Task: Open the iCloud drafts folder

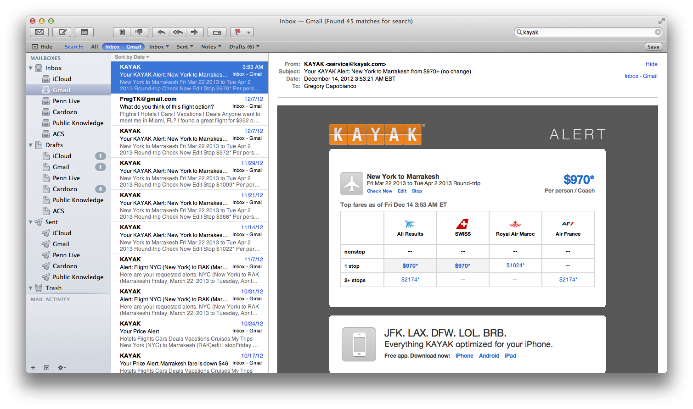Action: click(x=68, y=156)
